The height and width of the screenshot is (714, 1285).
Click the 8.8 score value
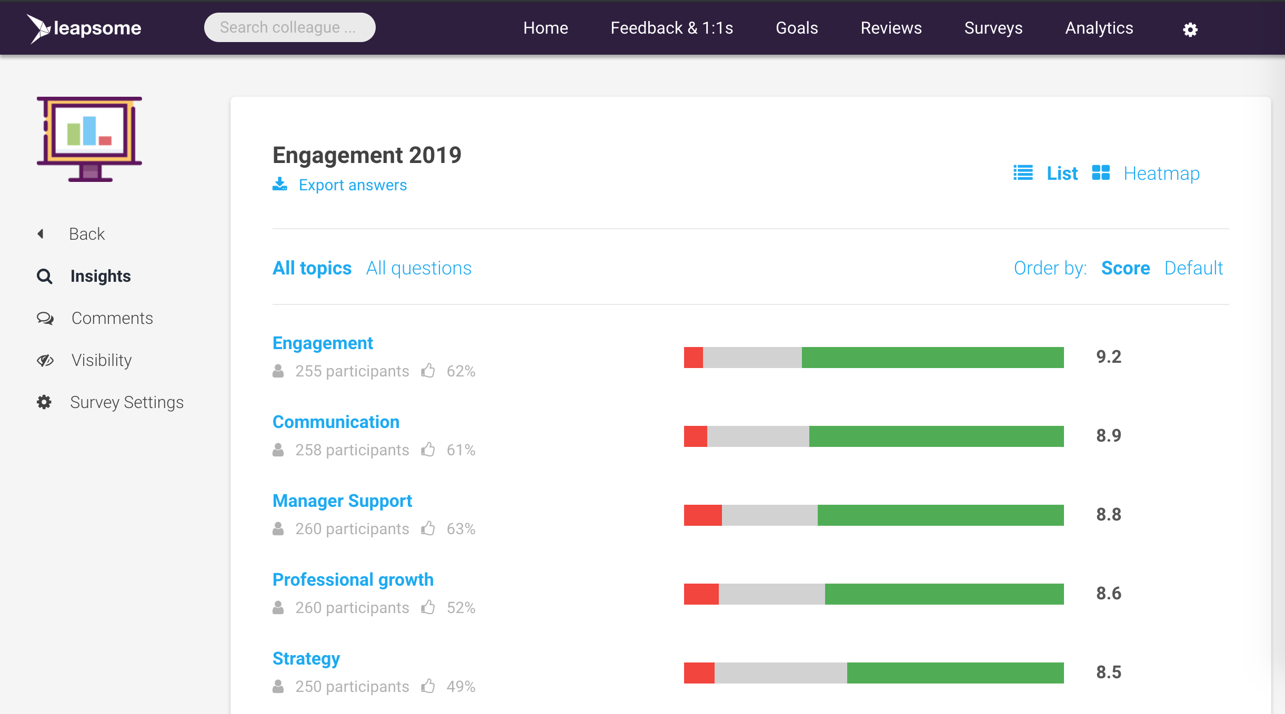1109,515
